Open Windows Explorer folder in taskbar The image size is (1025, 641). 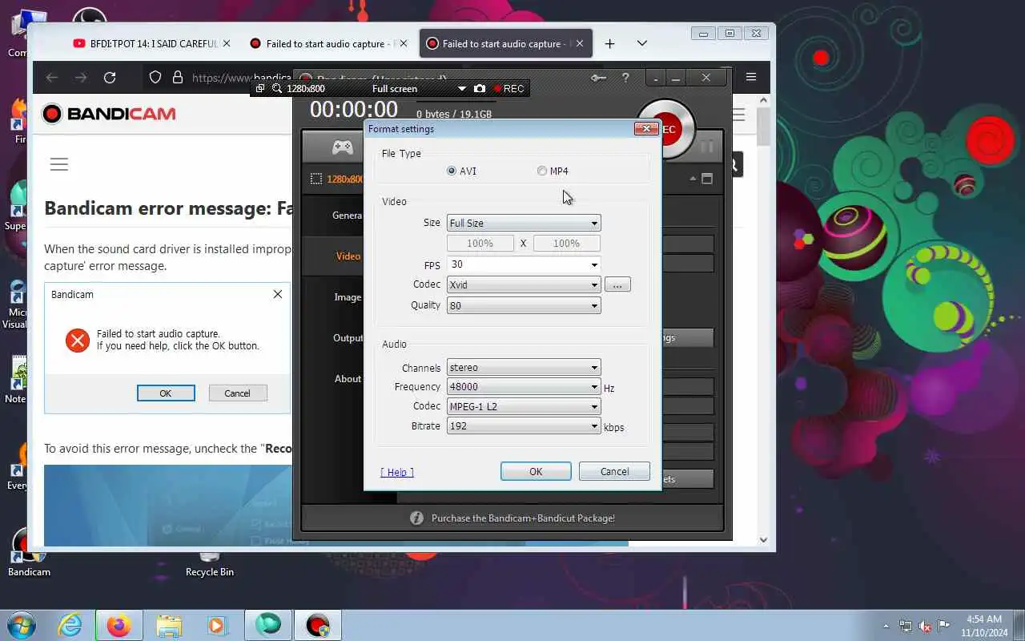(169, 625)
